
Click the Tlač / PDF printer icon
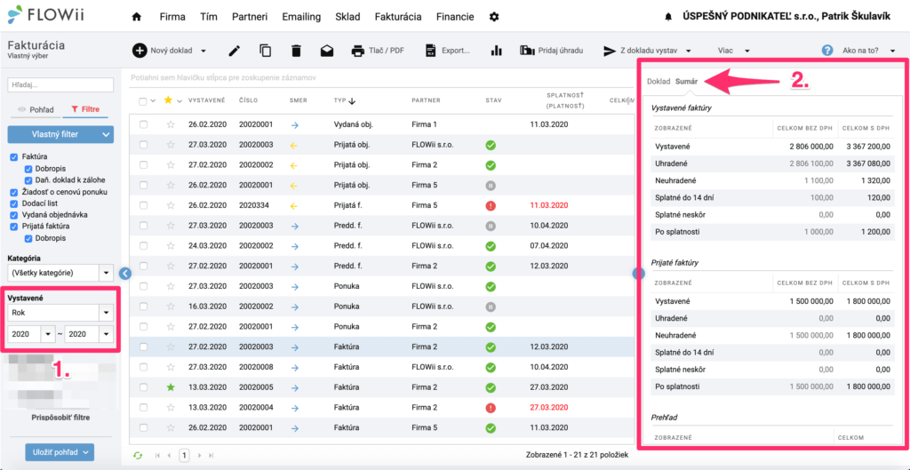click(357, 51)
